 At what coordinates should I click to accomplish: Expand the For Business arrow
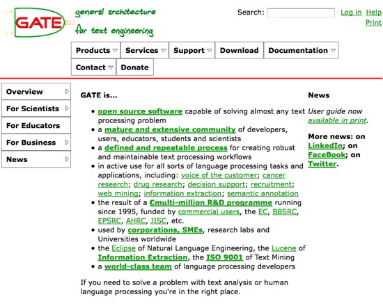(x=67, y=143)
